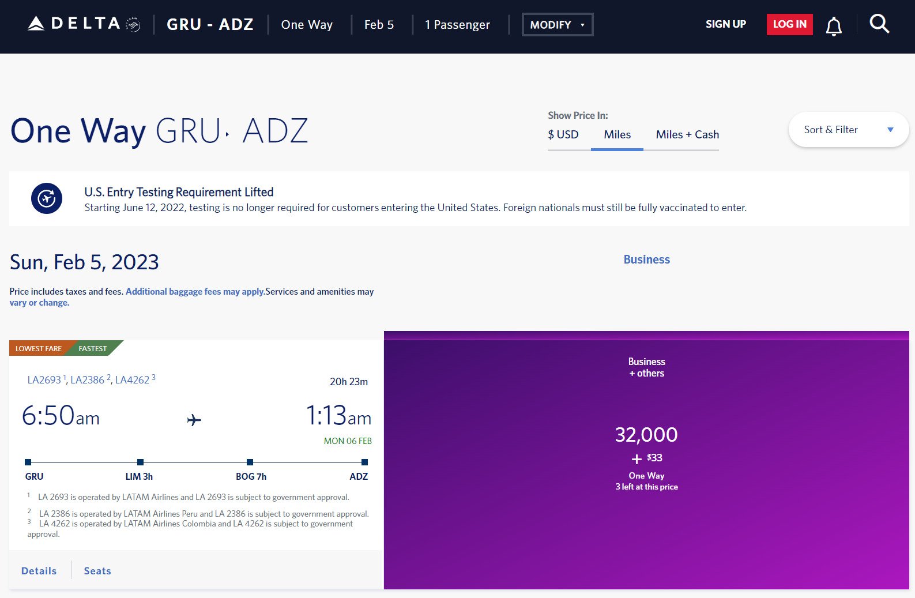Click the Sun, Feb 5, 2023 heading
This screenshot has width=915, height=598.
(84, 262)
